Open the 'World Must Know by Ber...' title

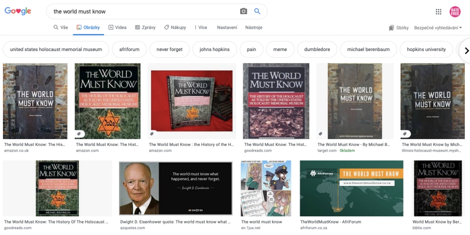click(x=437, y=222)
